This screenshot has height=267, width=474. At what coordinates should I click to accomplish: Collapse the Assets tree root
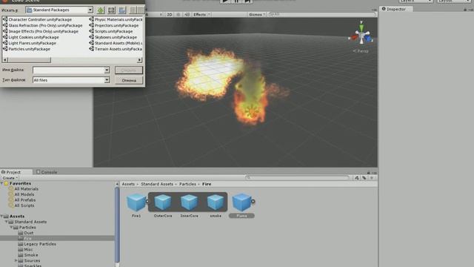[2, 217]
